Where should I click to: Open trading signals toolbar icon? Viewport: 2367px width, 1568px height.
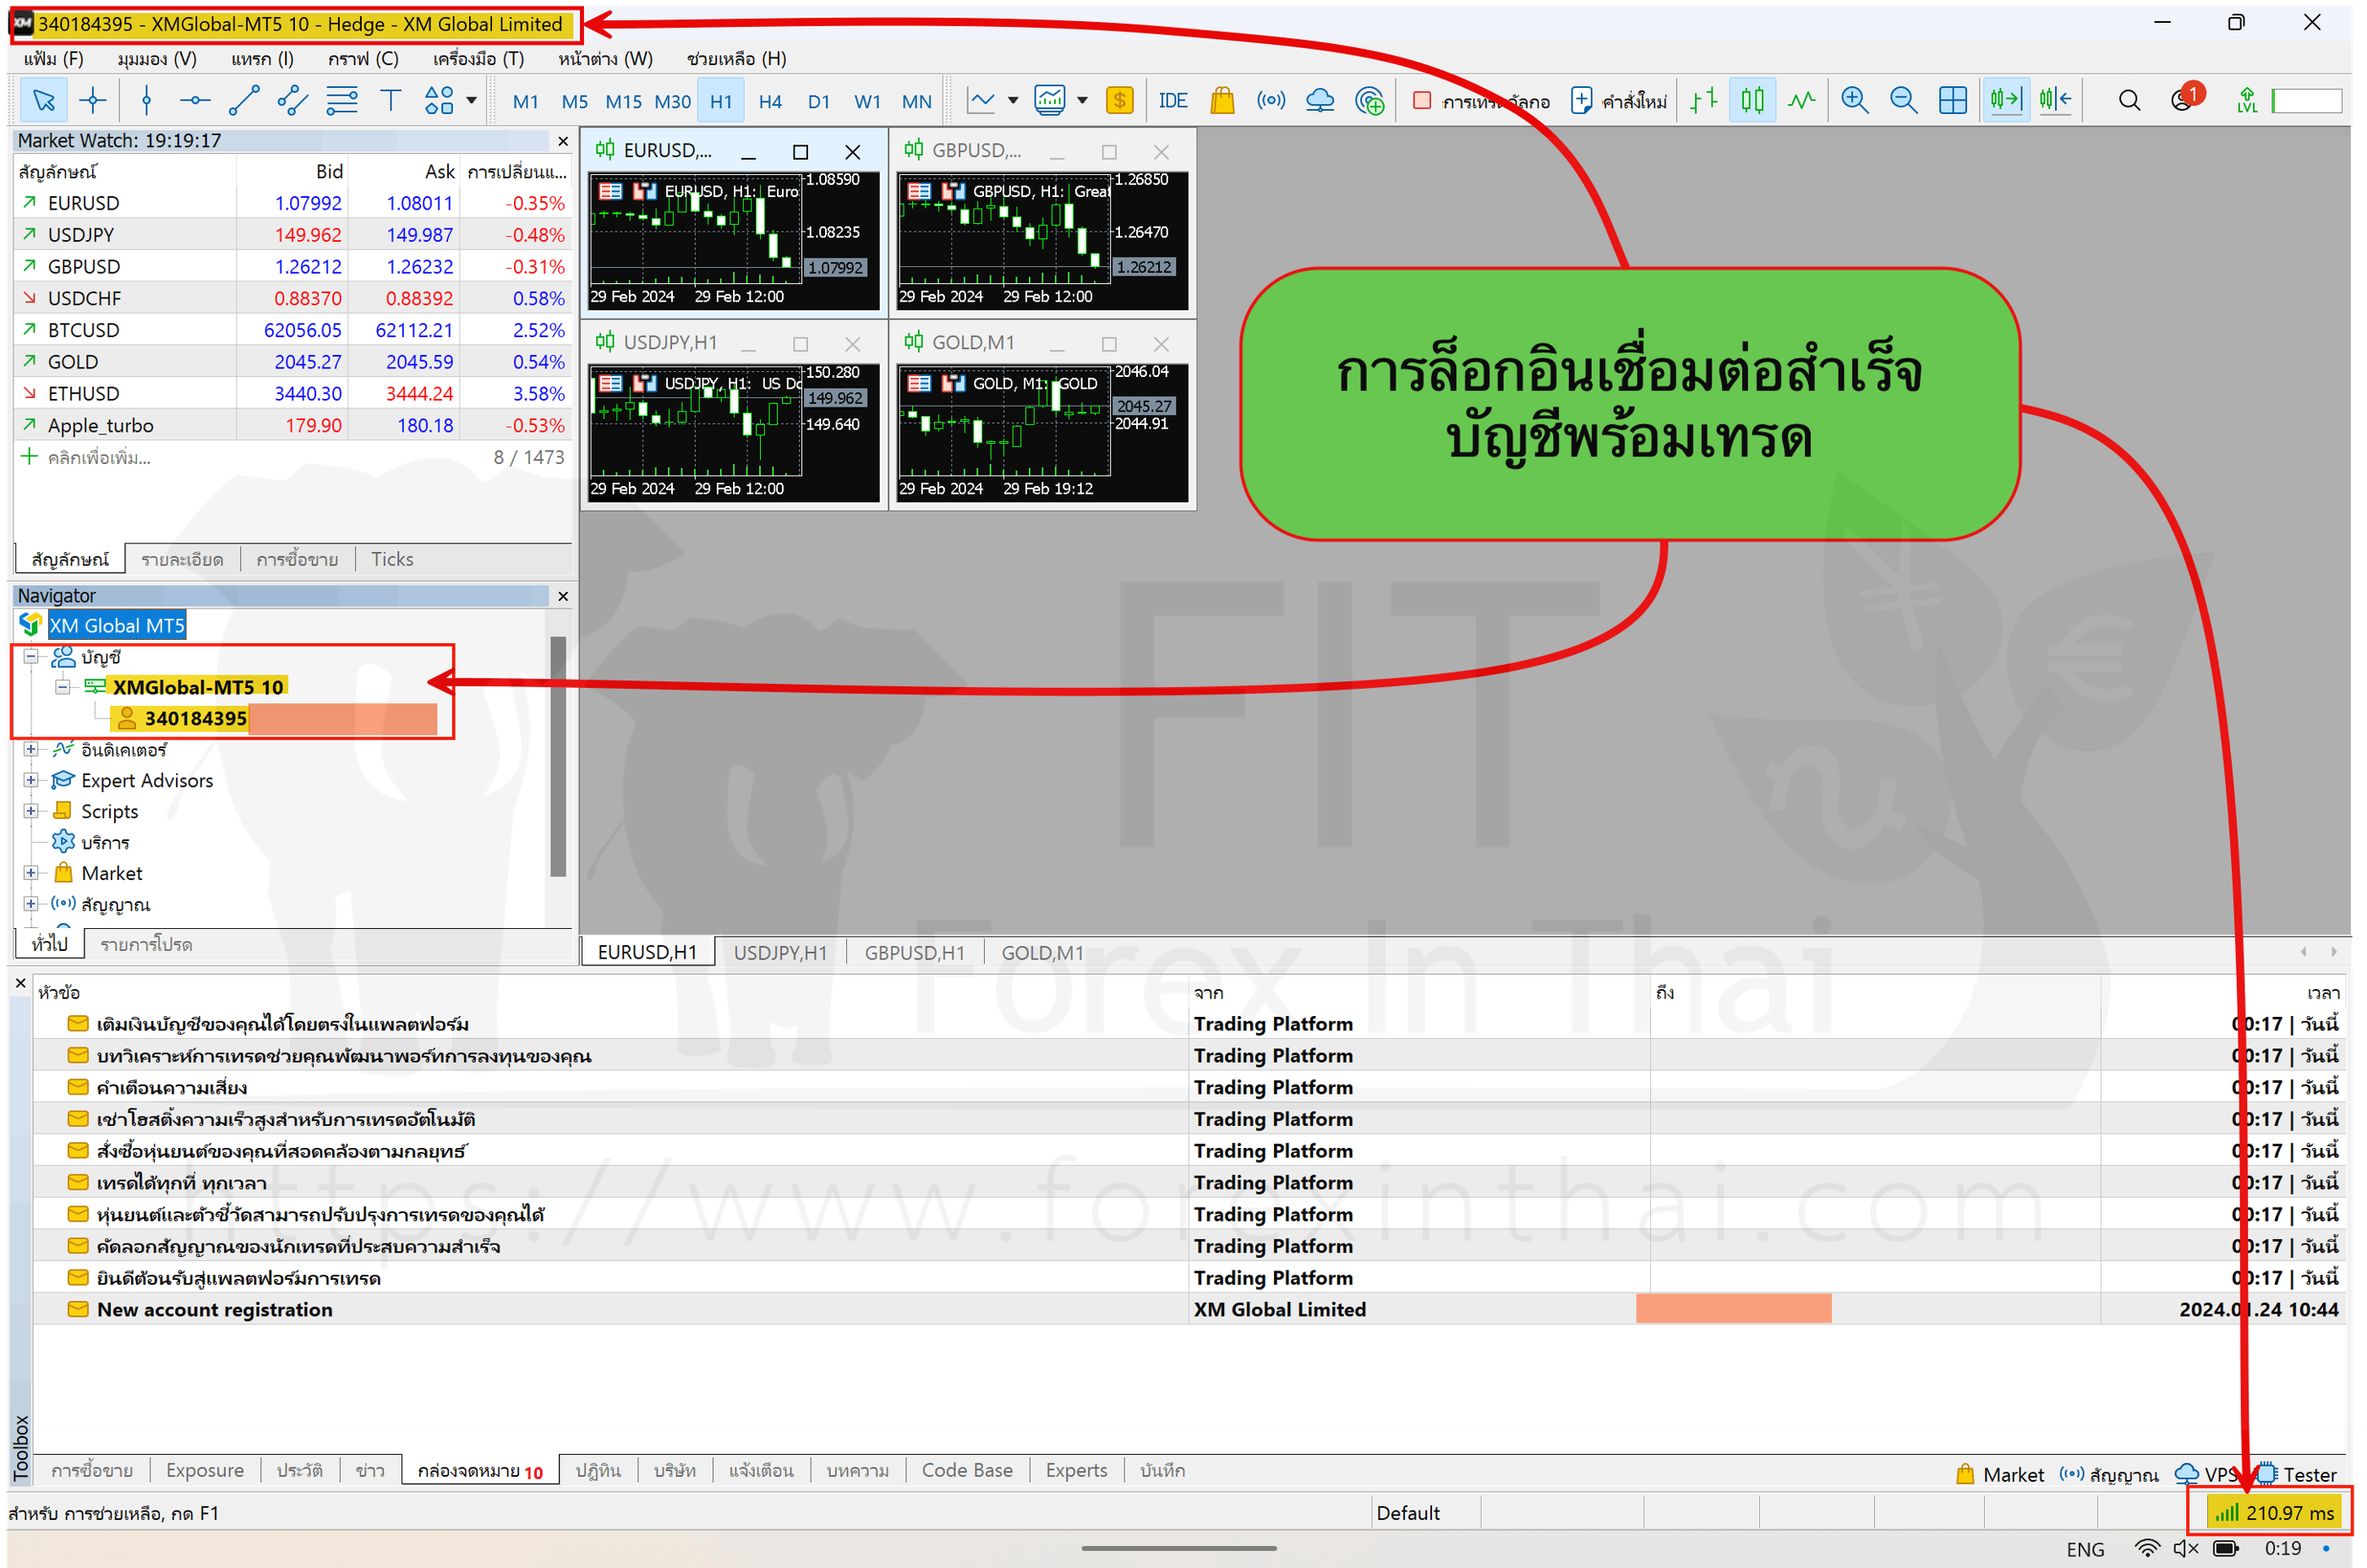click(x=1271, y=100)
